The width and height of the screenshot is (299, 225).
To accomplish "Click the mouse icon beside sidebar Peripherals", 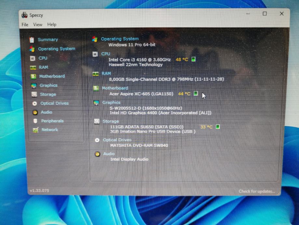I will 35,121.
